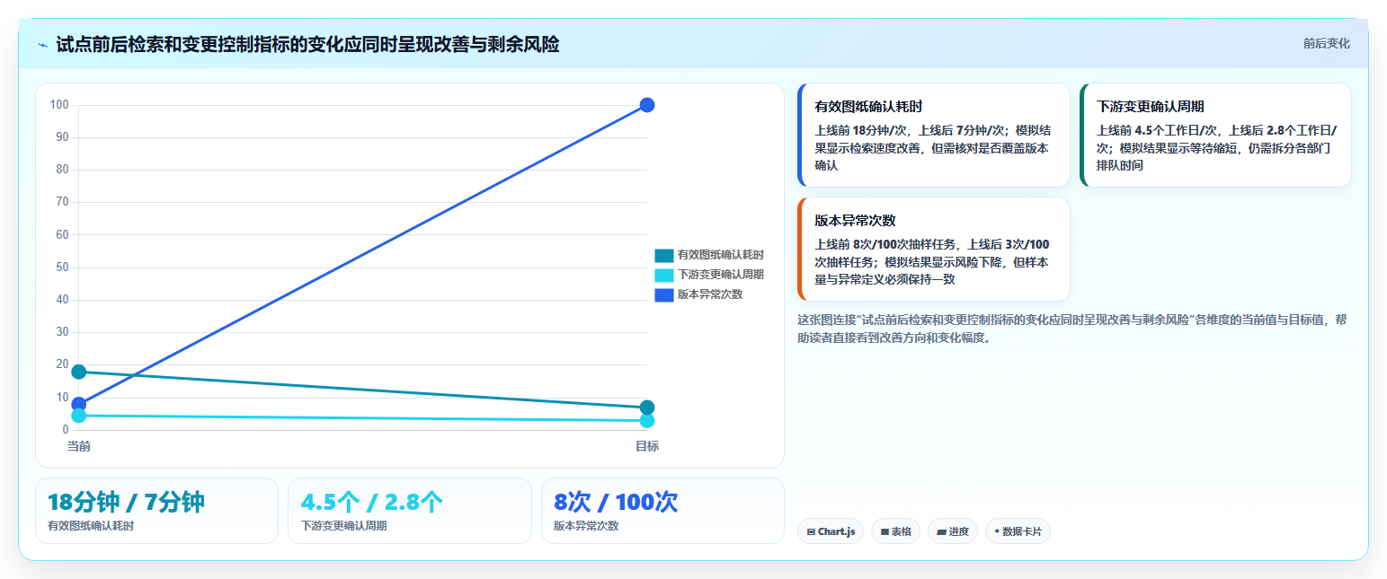Click the 版本异常次数 data point at 100

tap(647, 105)
